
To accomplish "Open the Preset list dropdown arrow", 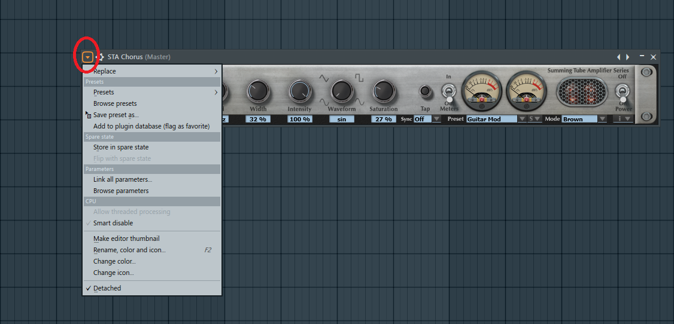I will [523, 120].
